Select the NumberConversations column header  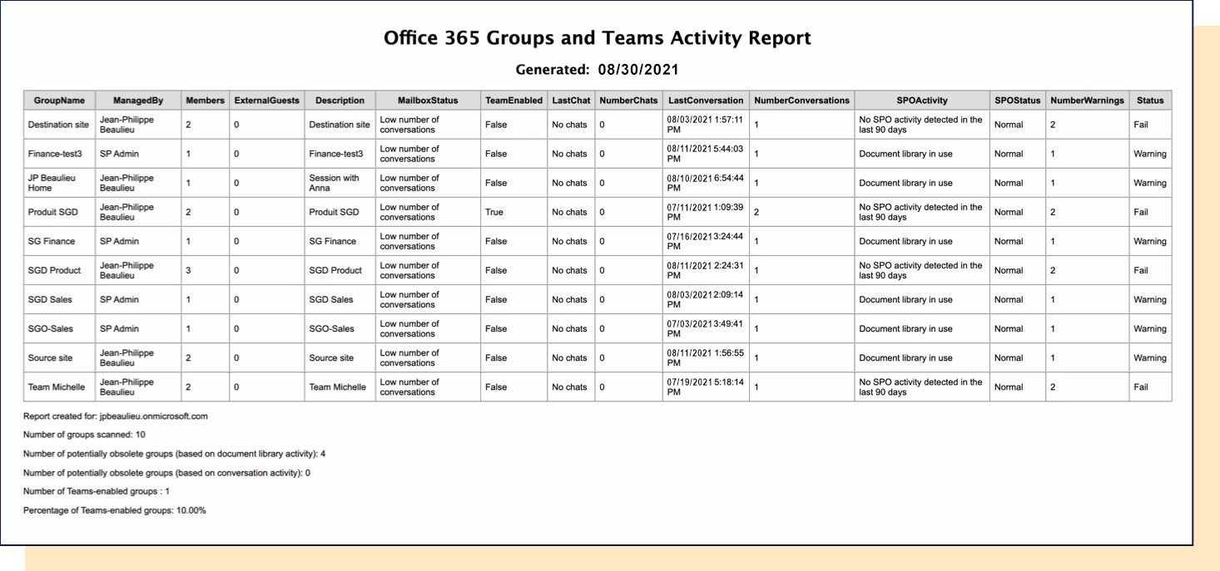(x=801, y=101)
